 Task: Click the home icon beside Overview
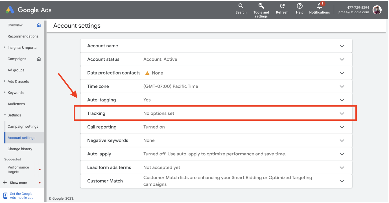pos(39,25)
